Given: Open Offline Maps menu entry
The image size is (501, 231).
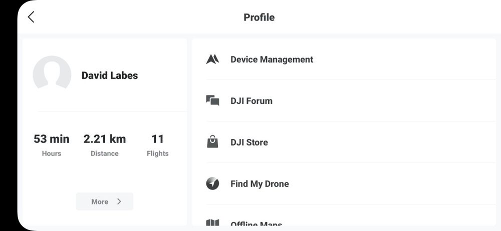Looking at the screenshot, I should [x=344, y=215].
